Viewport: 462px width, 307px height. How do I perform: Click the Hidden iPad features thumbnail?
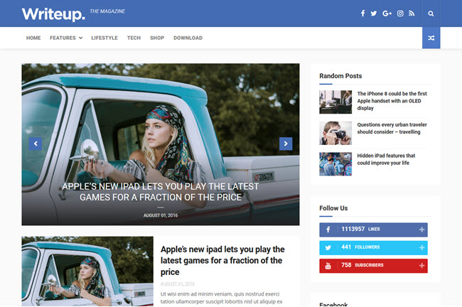[x=335, y=164]
